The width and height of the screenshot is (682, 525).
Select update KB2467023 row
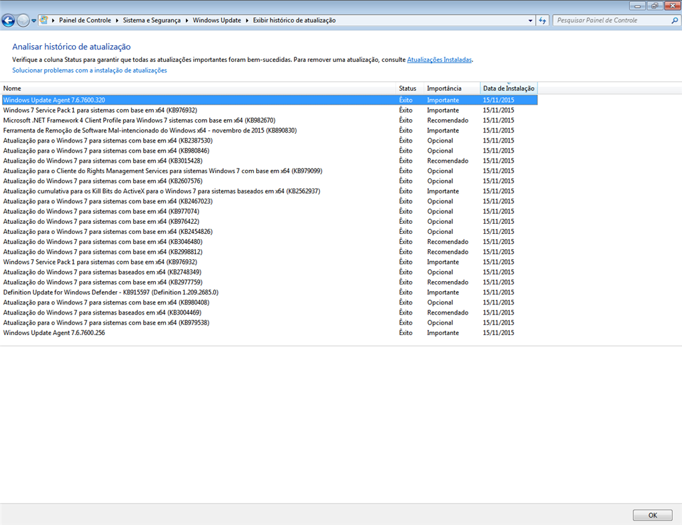(x=270, y=201)
